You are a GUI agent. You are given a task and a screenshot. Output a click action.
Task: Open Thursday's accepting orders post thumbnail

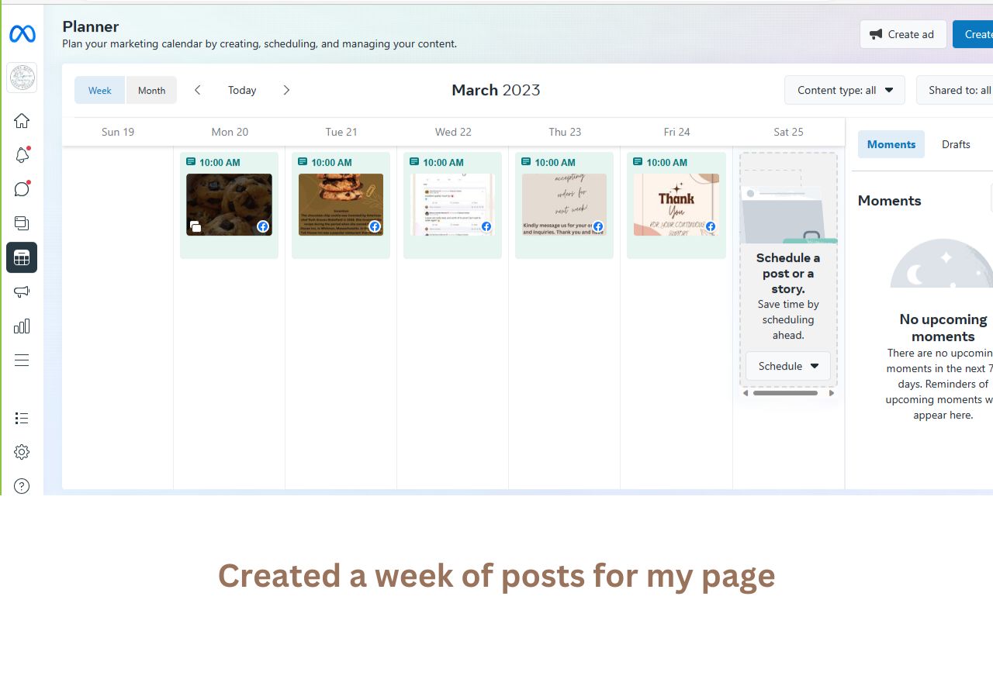point(564,205)
